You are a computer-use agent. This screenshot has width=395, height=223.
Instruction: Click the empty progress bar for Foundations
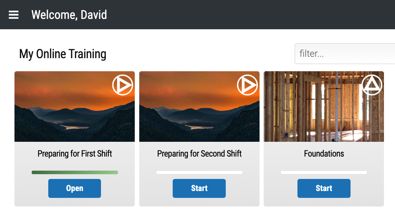point(324,172)
